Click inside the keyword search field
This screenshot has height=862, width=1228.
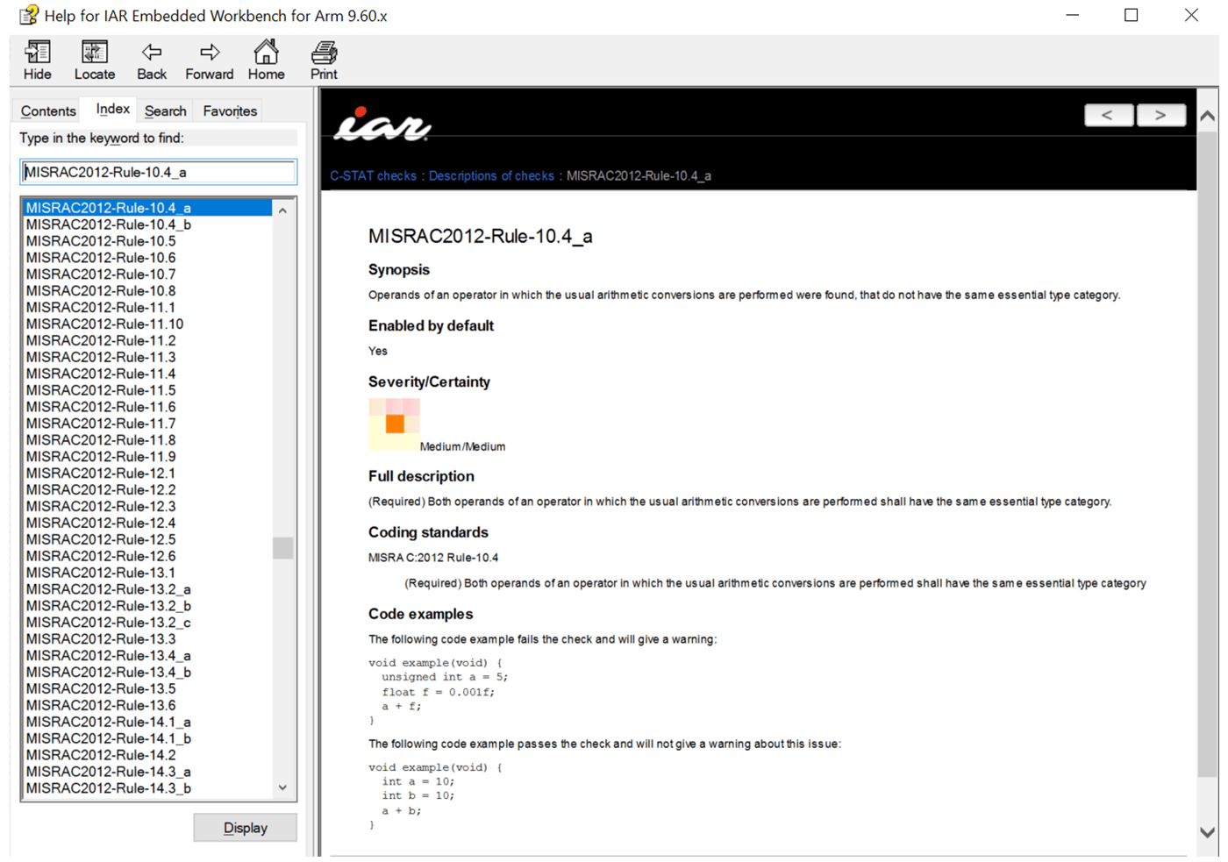158,172
